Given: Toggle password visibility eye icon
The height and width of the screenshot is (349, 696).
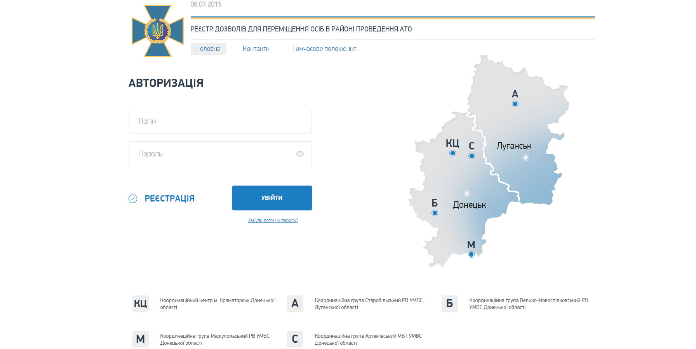Looking at the screenshot, I should pos(299,154).
